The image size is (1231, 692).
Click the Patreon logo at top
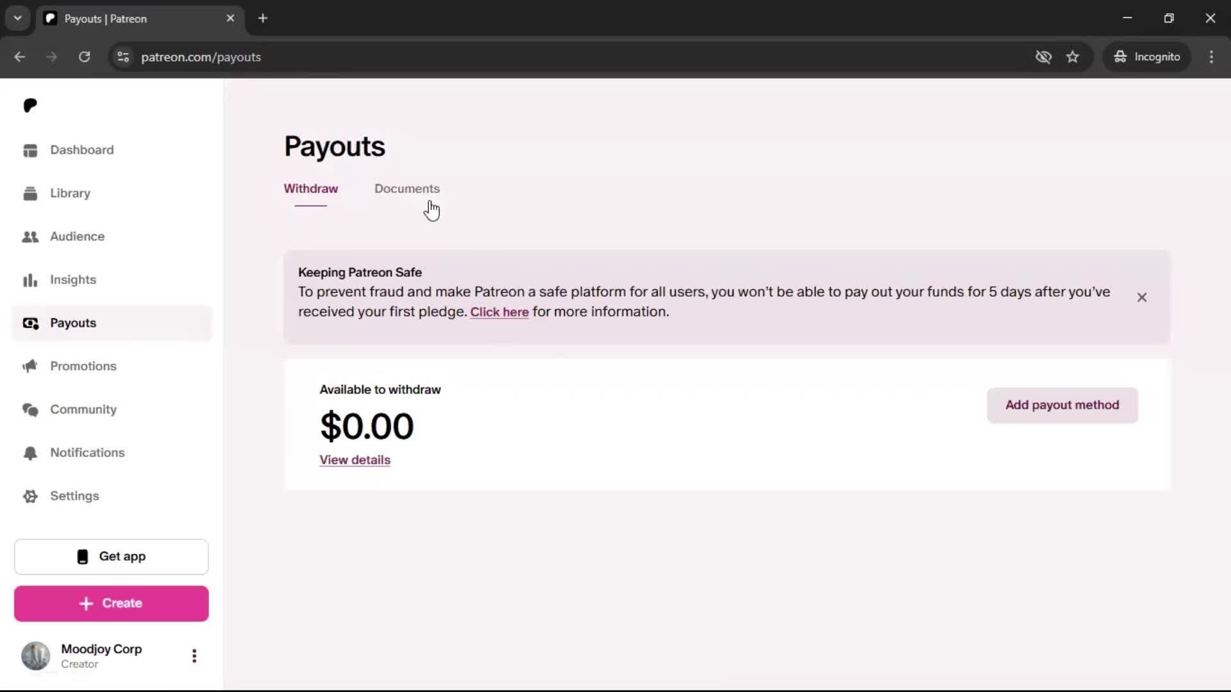pos(30,105)
